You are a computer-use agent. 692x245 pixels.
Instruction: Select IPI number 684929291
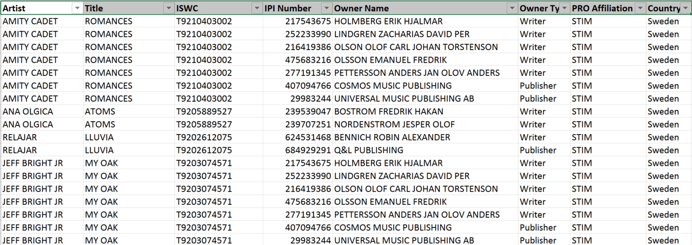tap(298, 150)
